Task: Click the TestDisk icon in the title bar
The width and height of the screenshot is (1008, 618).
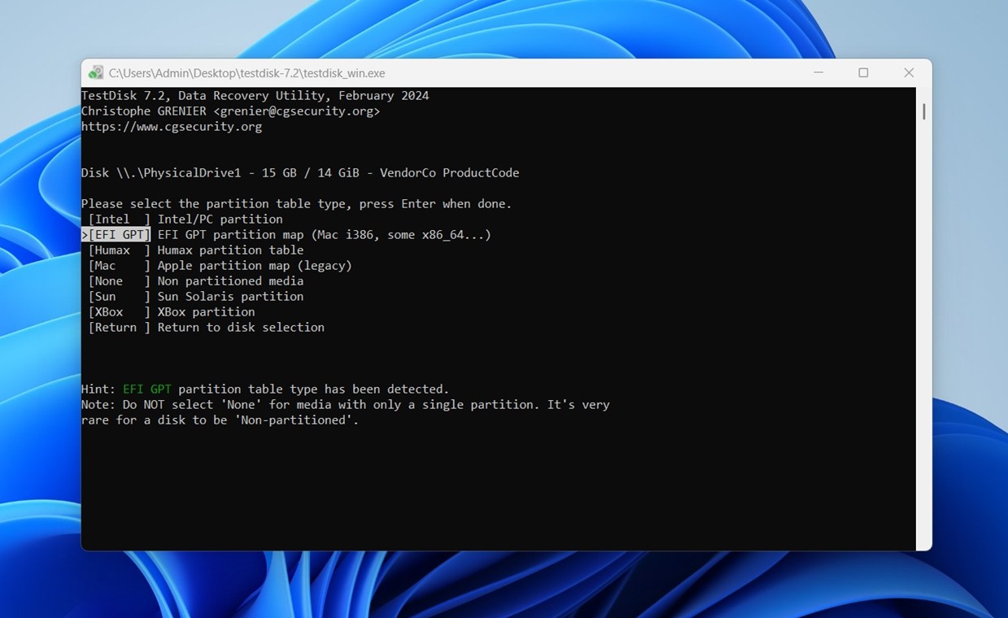Action: (95, 72)
